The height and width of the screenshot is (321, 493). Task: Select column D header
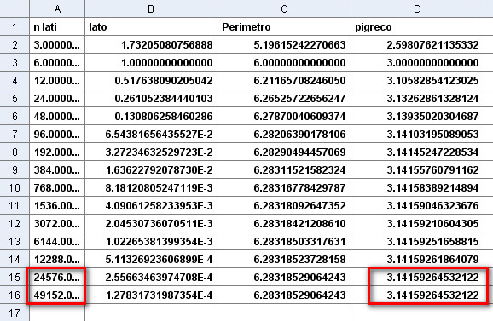click(x=417, y=9)
